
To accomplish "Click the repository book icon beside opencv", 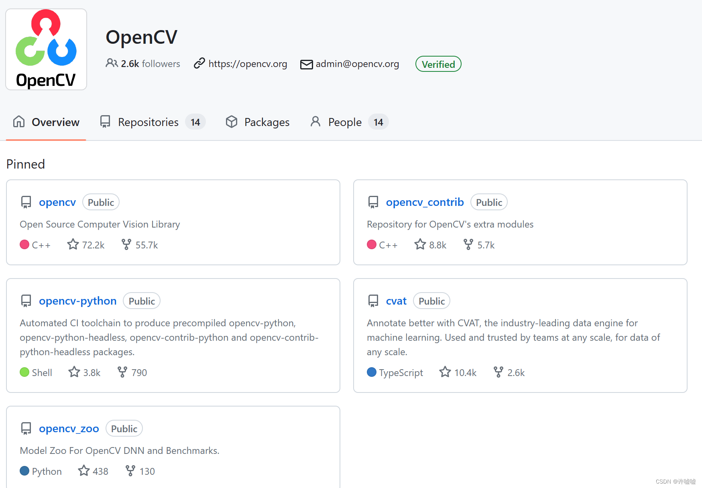I will click(x=26, y=202).
